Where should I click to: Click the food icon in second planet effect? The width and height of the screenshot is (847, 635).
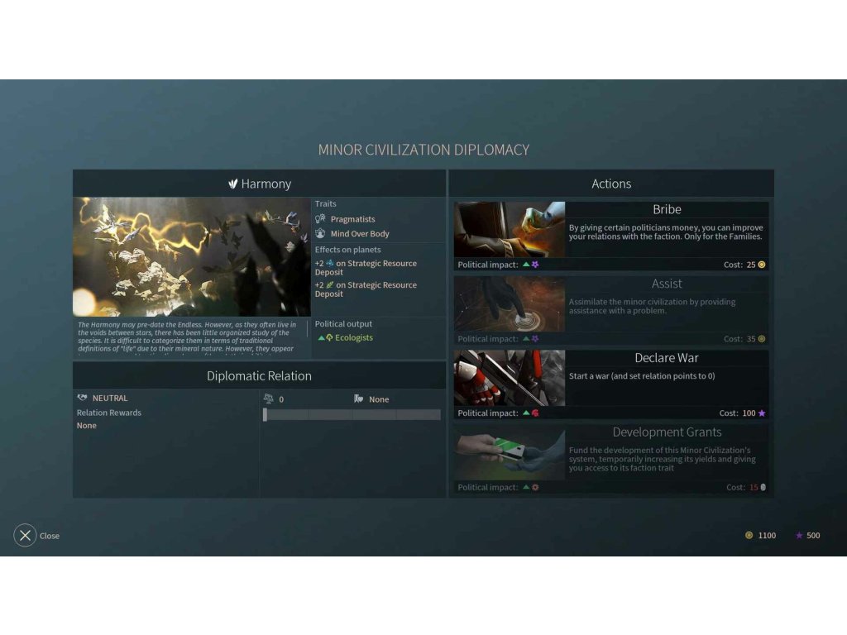(x=329, y=284)
